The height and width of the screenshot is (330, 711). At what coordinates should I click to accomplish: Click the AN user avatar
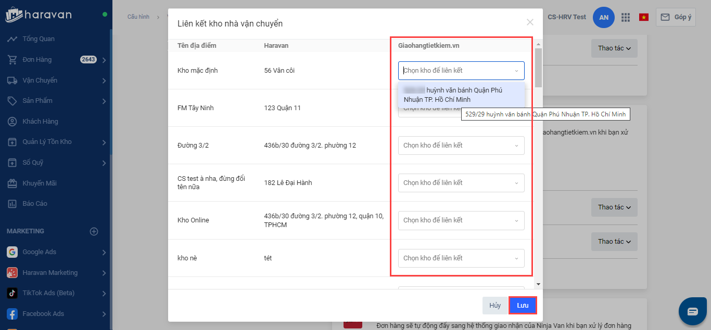(604, 17)
